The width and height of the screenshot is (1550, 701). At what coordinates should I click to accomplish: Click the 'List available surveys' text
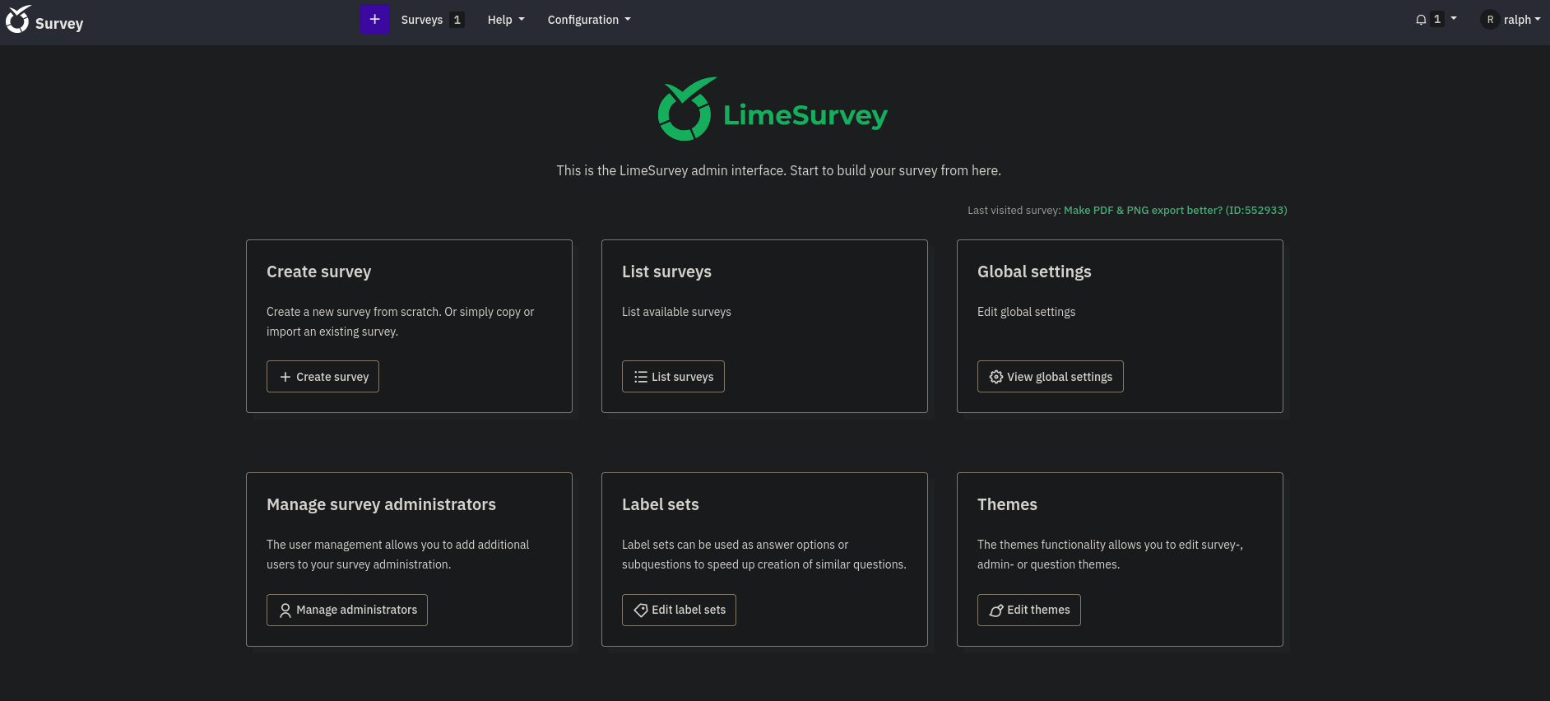tap(676, 312)
